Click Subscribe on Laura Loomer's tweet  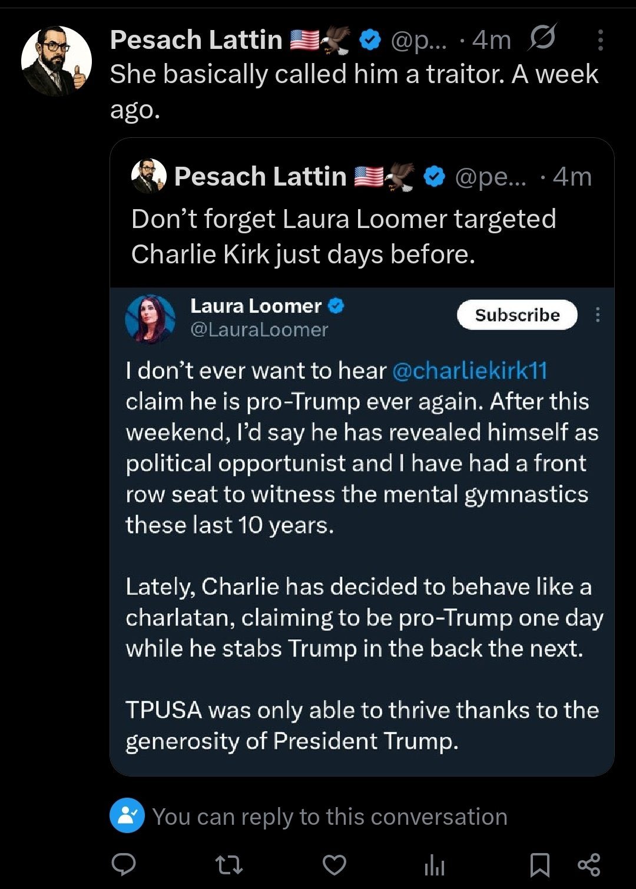(x=517, y=315)
